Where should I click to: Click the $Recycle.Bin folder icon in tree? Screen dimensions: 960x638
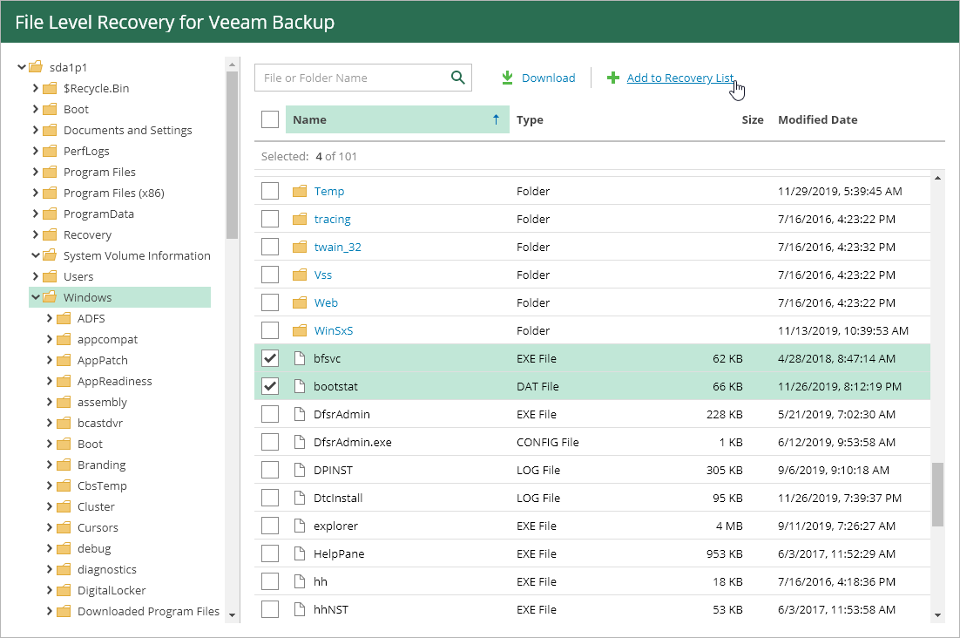click(x=50, y=88)
